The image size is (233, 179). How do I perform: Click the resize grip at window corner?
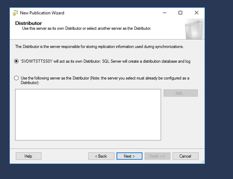tap(202, 161)
